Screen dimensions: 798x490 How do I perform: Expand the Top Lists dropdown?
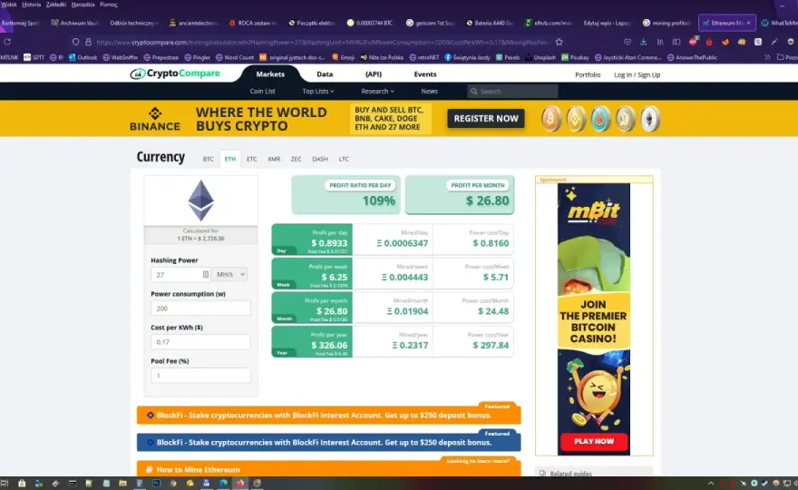(318, 91)
